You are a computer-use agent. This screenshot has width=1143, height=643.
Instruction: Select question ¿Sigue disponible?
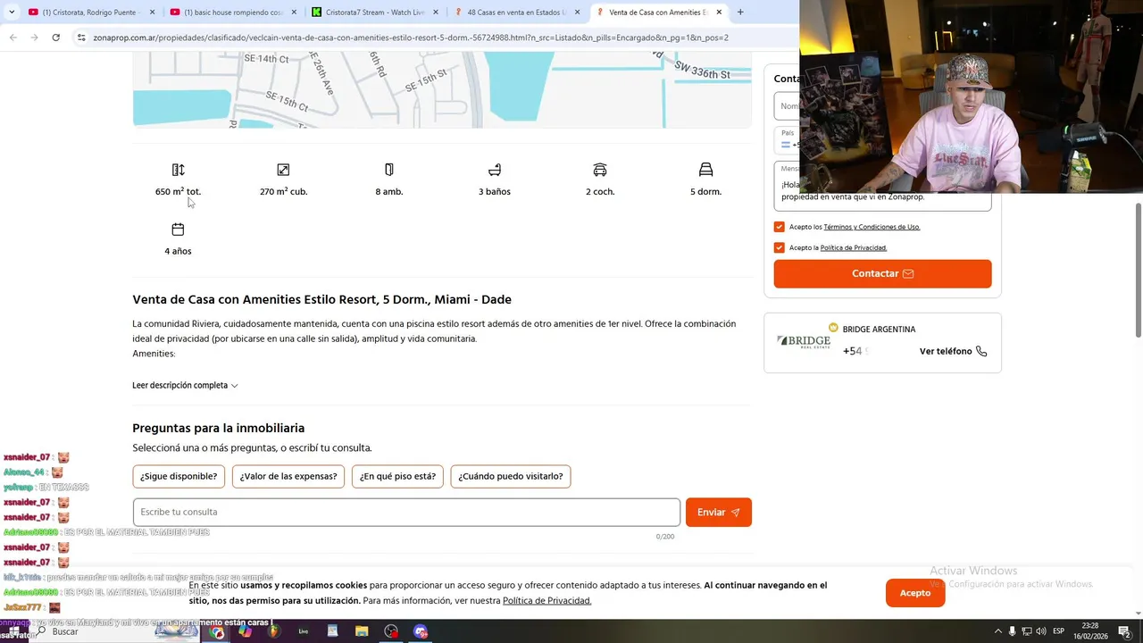179,476
